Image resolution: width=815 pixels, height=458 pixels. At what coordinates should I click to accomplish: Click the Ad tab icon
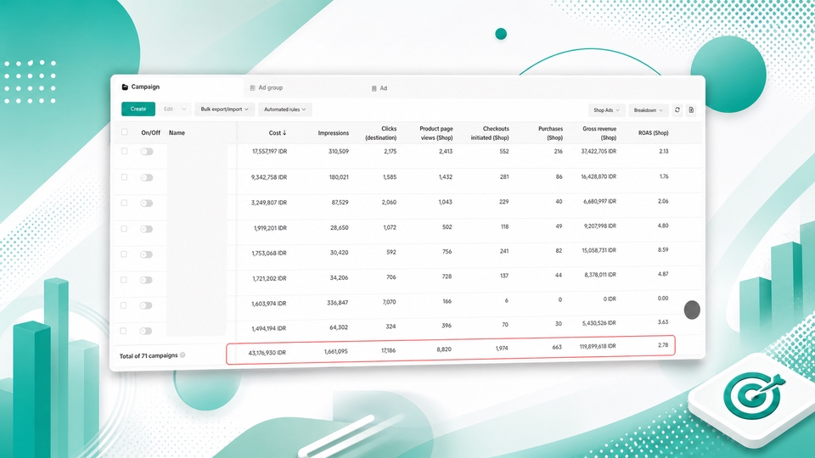coord(374,89)
